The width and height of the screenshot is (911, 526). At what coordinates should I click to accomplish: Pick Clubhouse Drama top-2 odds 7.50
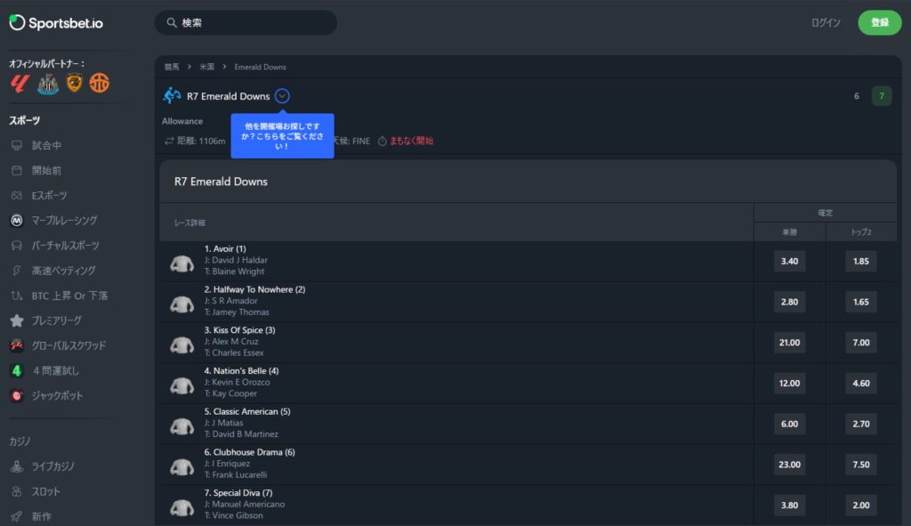pyautogui.click(x=861, y=465)
